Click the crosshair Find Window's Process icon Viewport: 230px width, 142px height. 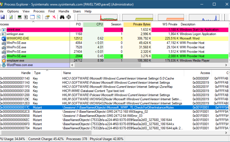69,17
